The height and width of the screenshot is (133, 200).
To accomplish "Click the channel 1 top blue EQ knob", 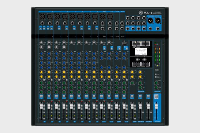I will 42,53.
